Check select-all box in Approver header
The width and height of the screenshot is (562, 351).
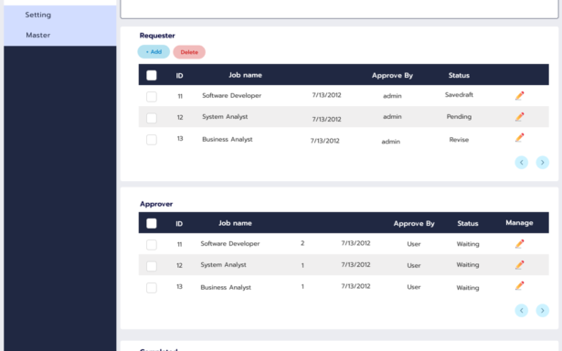click(x=152, y=223)
